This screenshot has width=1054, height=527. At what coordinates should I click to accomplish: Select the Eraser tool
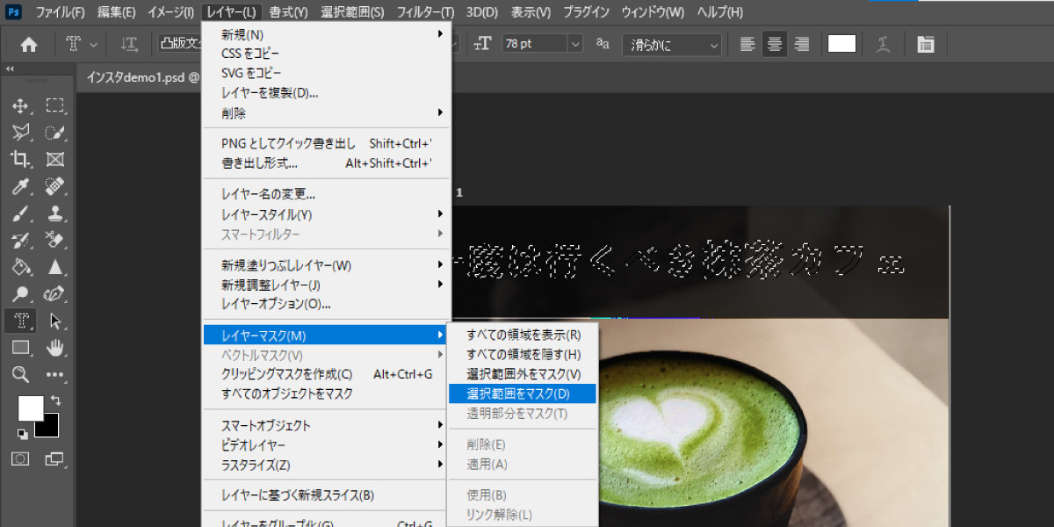coord(54,241)
